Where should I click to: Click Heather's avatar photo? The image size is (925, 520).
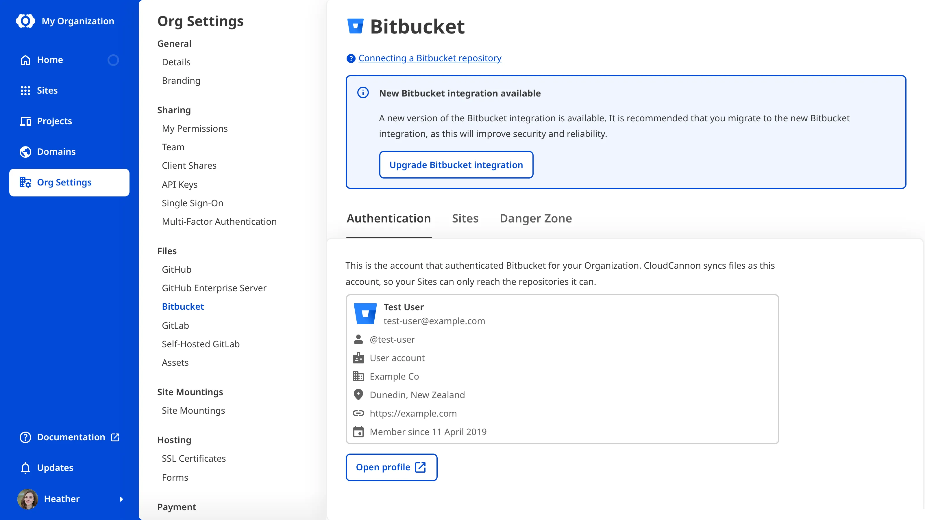pyautogui.click(x=28, y=499)
